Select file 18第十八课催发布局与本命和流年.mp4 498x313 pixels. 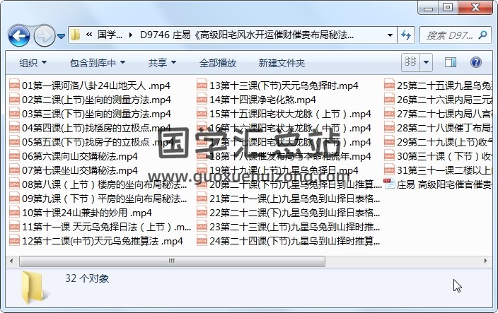click(284, 156)
